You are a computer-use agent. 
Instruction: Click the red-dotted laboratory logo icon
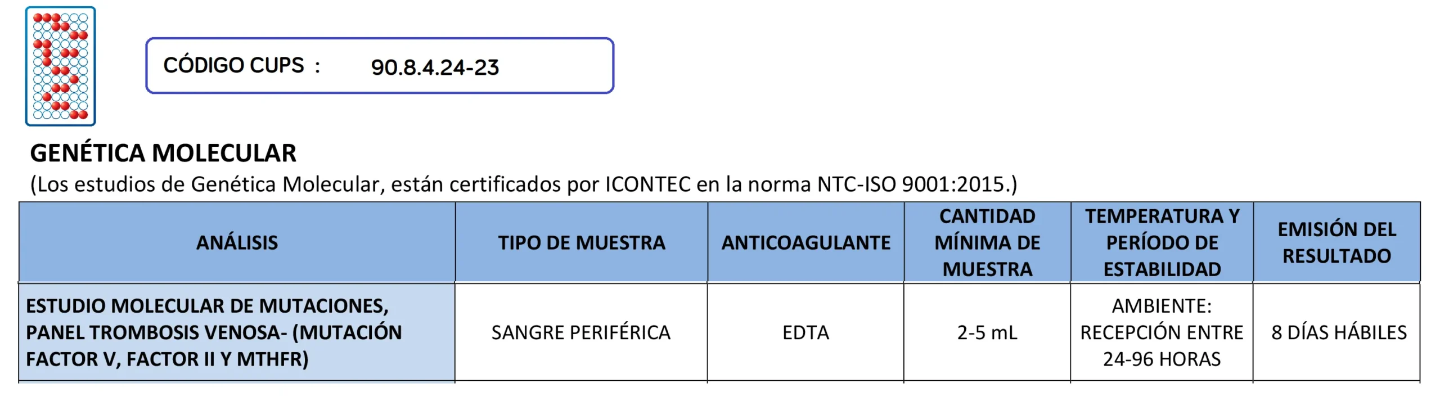(x=61, y=66)
